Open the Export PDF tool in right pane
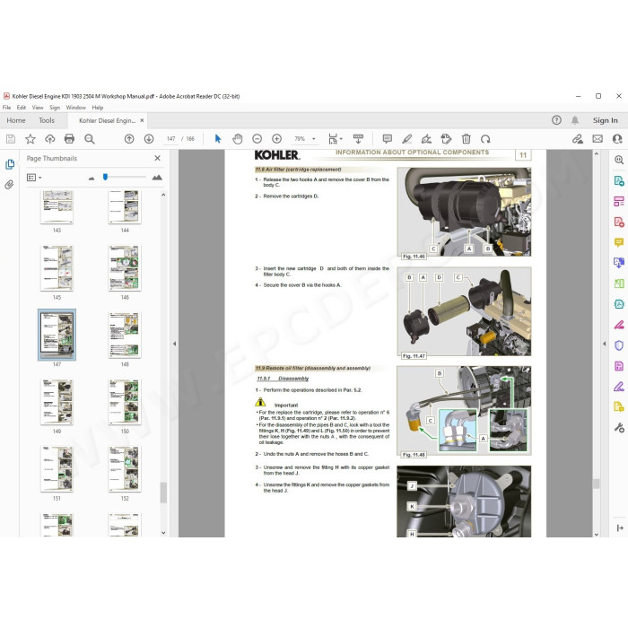 pos(619,180)
